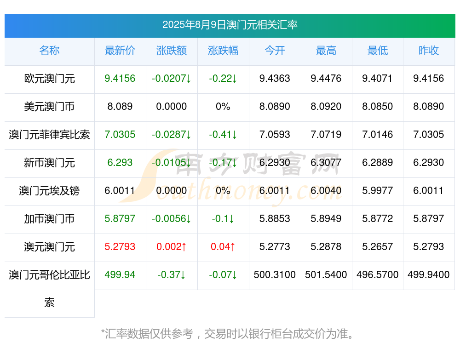Image resolution: width=460 pixels, height=348 pixels.
Task: Select high value 9.4476
Action: coord(326,78)
